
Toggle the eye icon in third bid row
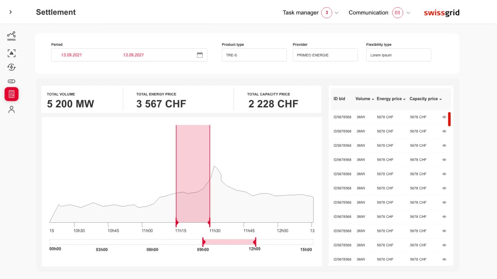tap(444, 146)
